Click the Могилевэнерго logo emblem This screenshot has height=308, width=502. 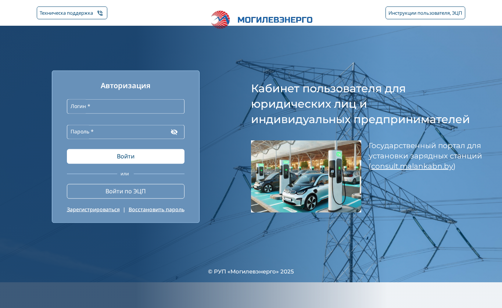(x=220, y=19)
